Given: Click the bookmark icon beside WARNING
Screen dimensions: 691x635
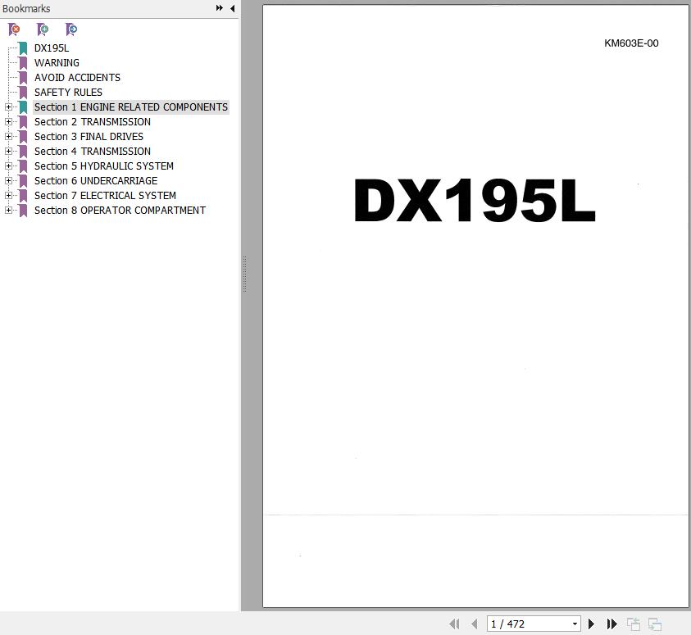Looking at the screenshot, I should click(23, 63).
